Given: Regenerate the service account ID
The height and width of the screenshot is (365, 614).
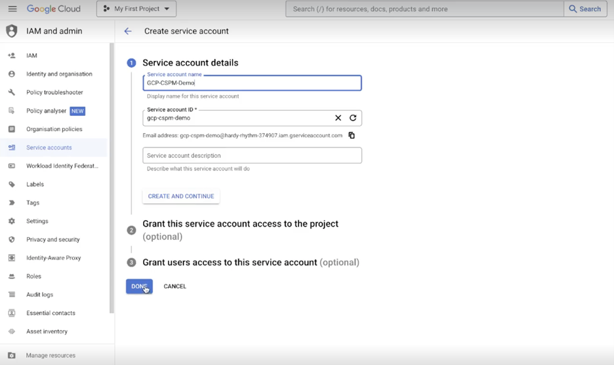Looking at the screenshot, I should coord(353,118).
